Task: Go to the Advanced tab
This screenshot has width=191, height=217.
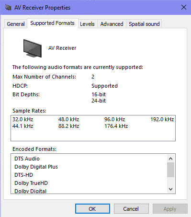Action: [112, 24]
